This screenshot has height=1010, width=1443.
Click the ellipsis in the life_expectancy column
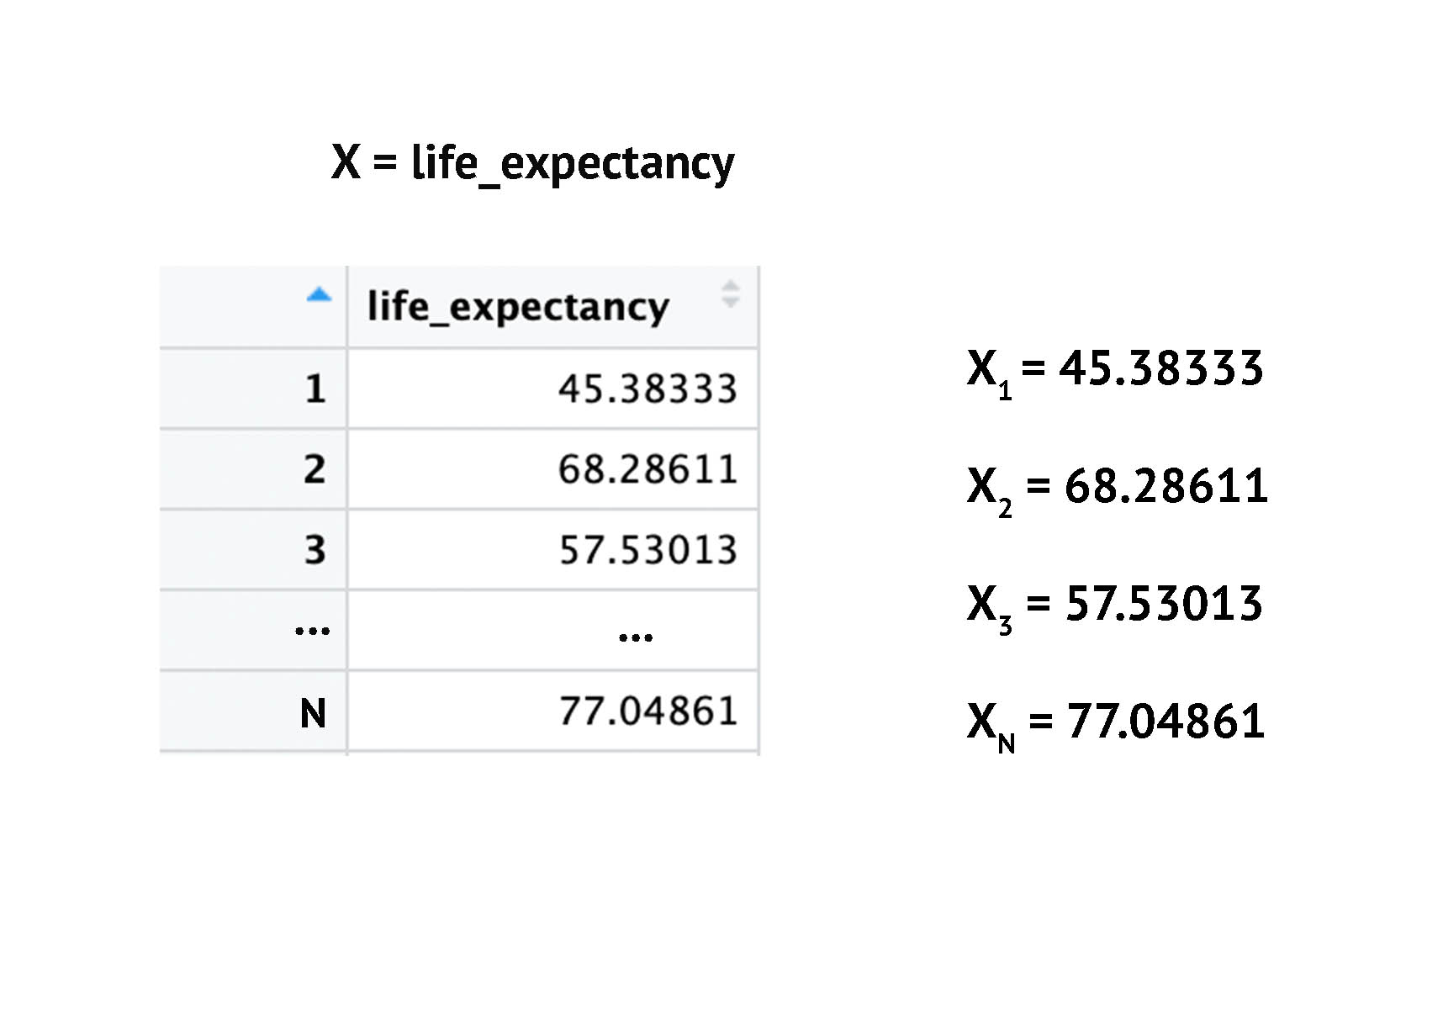click(x=635, y=637)
